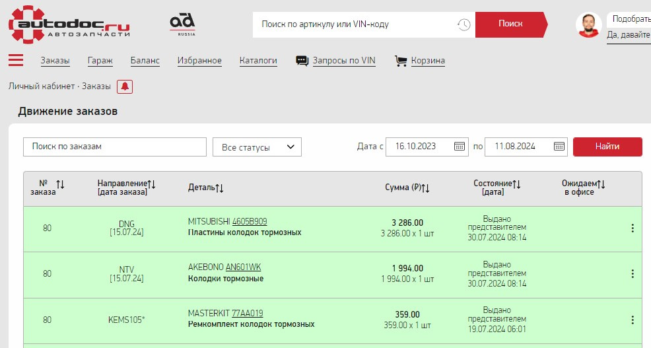Click the red notification bell icon

125,87
